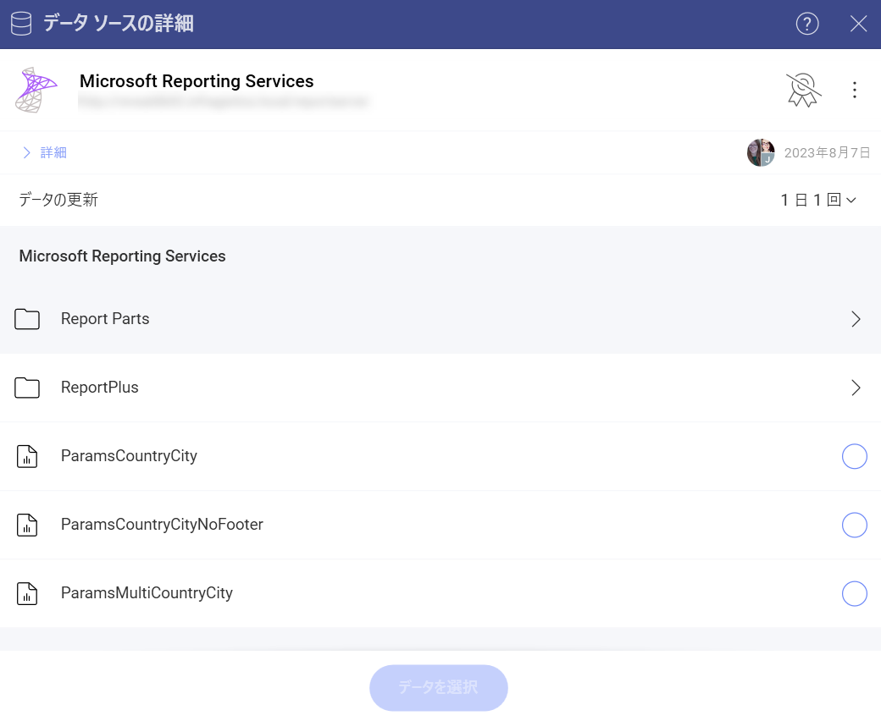Open the 1日1回 refresh frequency dropdown
This screenshot has width=881, height=721.
[x=818, y=200]
